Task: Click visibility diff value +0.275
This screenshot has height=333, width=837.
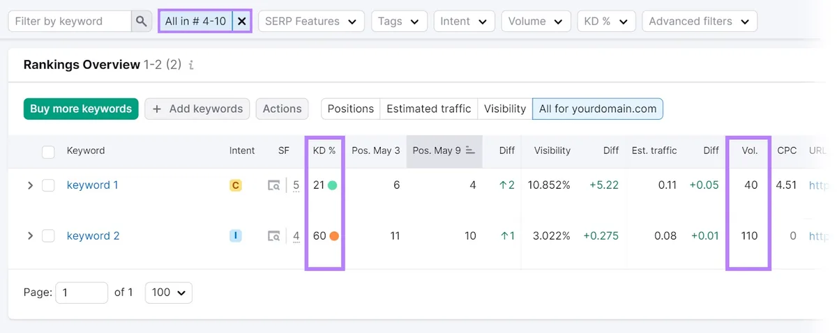Action: [601, 236]
